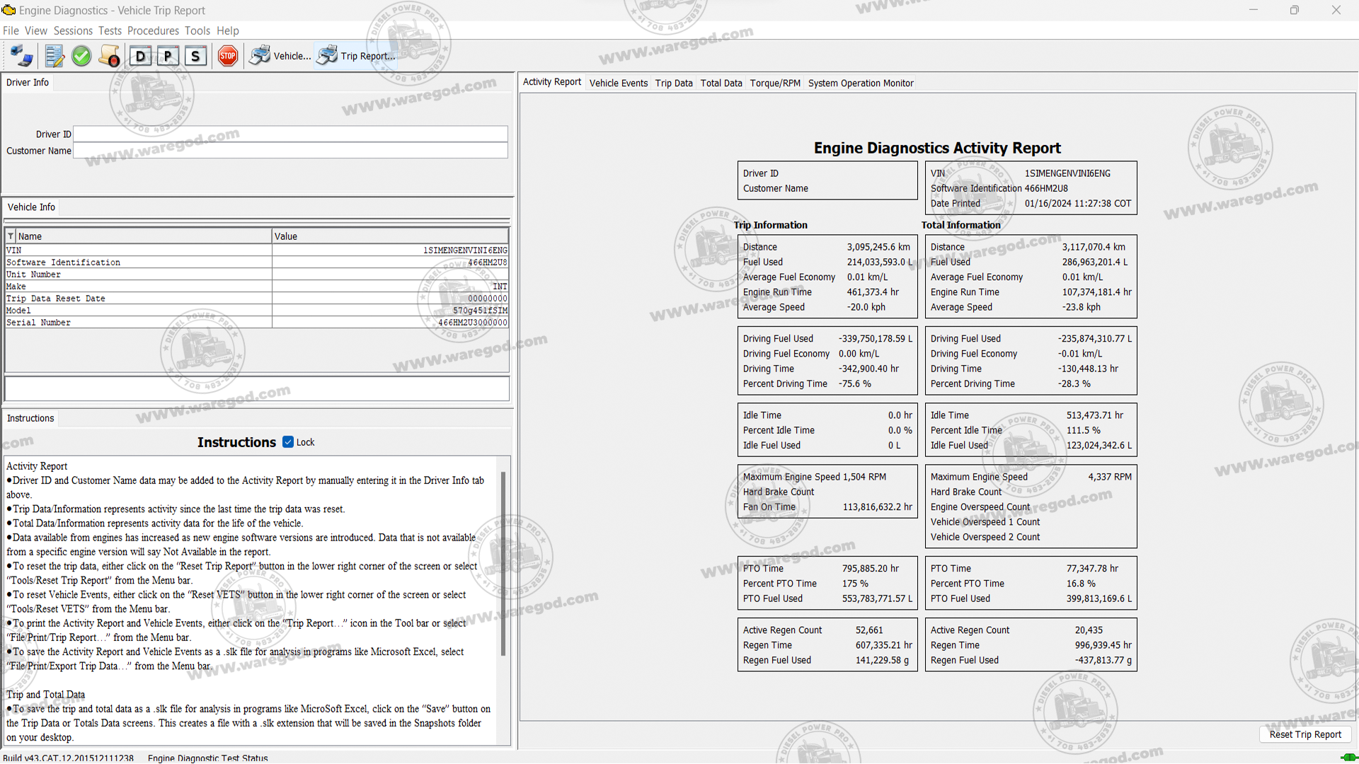This screenshot has width=1359, height=764.
Task: Switch to the Torque/RPM tab
Action: 775,83
